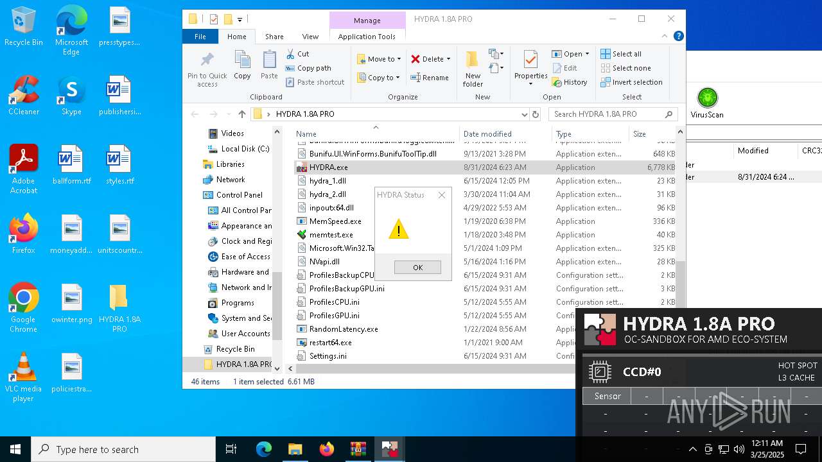Click the Refresh address bar icon
The height and width of the screenshot is (462, 822).
coord(536,114)
